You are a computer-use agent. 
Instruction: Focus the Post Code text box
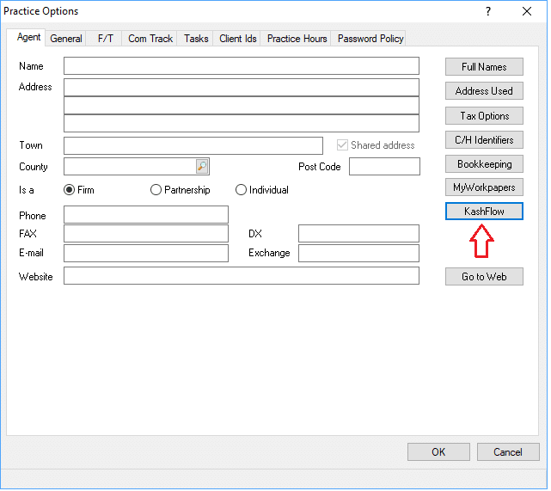click(384, 167)
